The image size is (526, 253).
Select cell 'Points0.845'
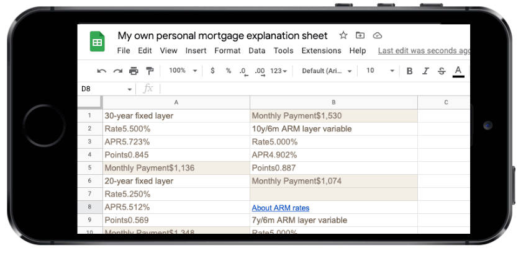tap(176, 155)
